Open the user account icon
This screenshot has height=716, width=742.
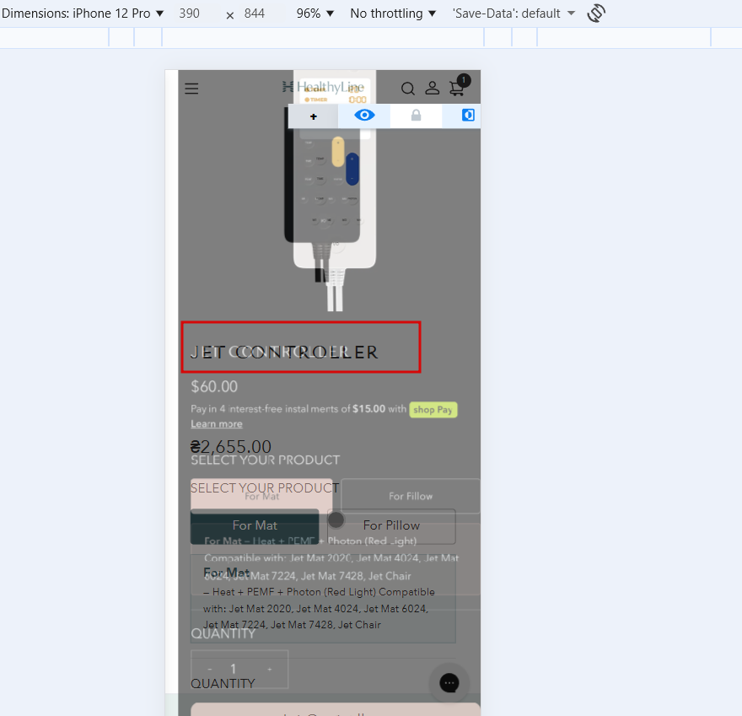point(432,88)
